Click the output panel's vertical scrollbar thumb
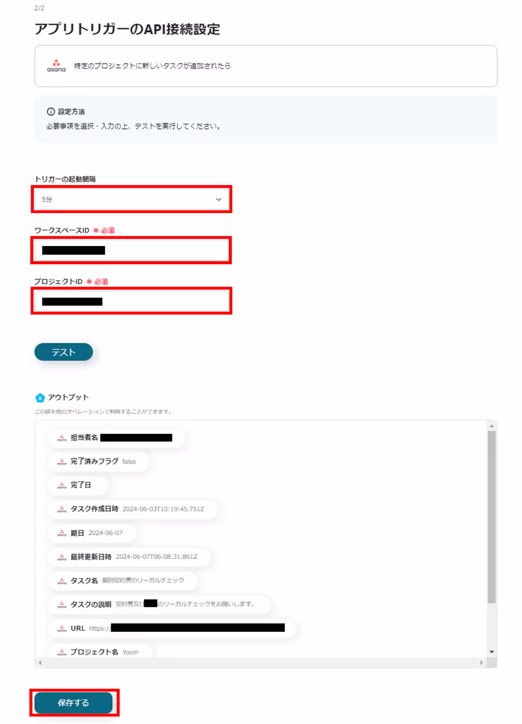522x724 pixels. pyautogui.click(x=492, y=517)
